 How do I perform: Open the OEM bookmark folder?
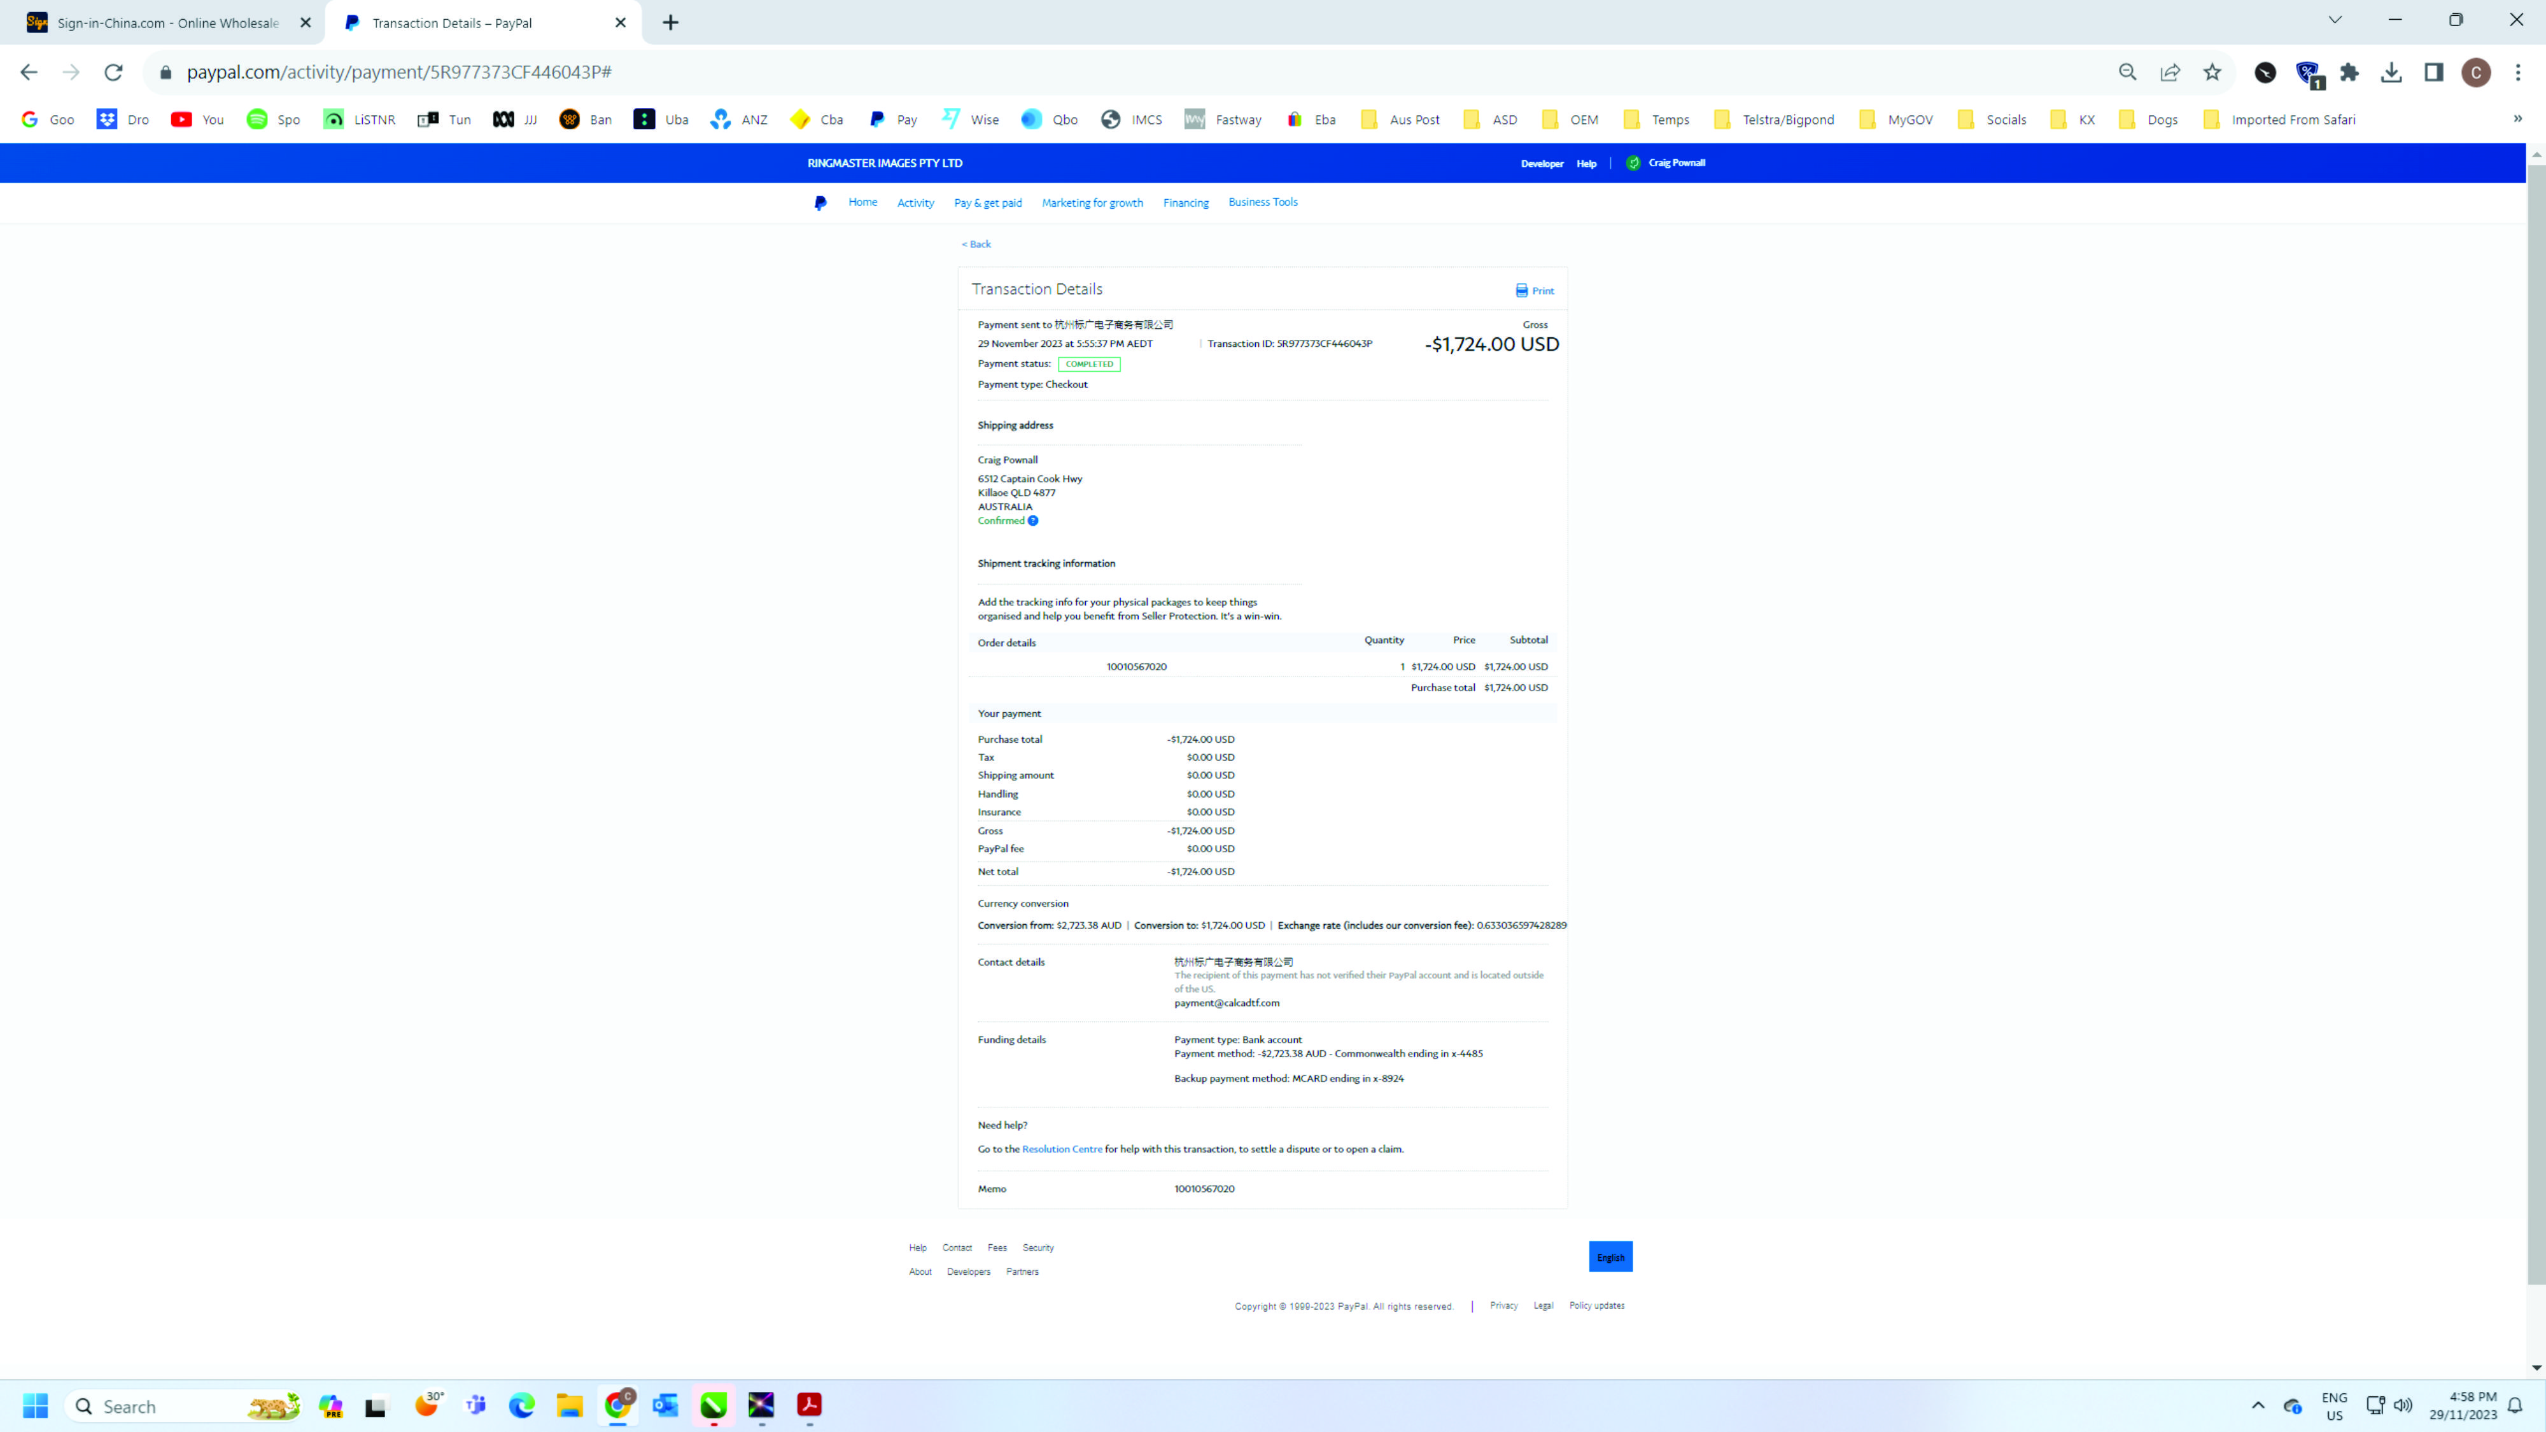[1570, 120]
